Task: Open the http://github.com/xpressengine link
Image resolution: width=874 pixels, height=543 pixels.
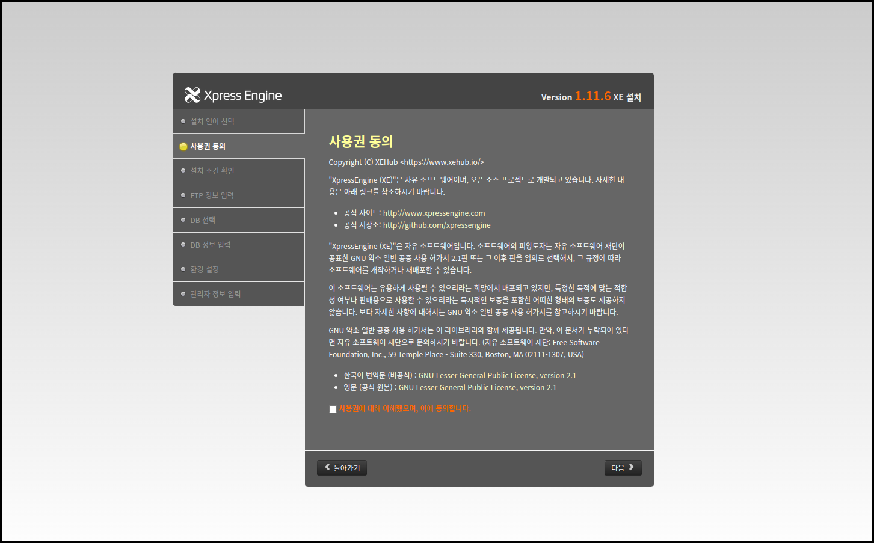Action: [437, 225]
